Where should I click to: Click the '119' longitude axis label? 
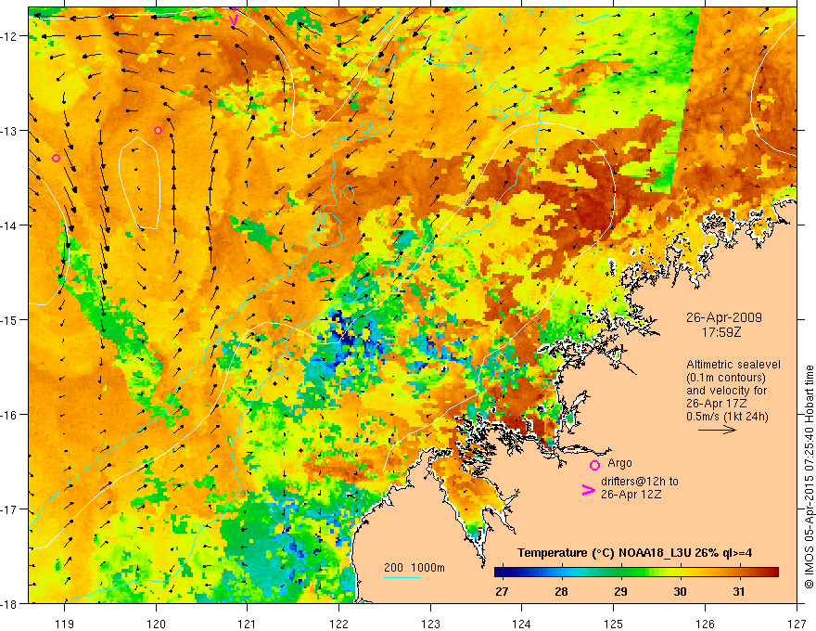click(65, 624)
